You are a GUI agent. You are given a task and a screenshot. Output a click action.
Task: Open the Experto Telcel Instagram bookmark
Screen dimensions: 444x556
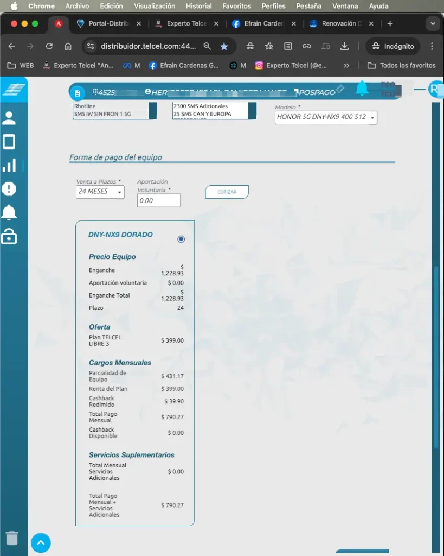tap(291, 65)
